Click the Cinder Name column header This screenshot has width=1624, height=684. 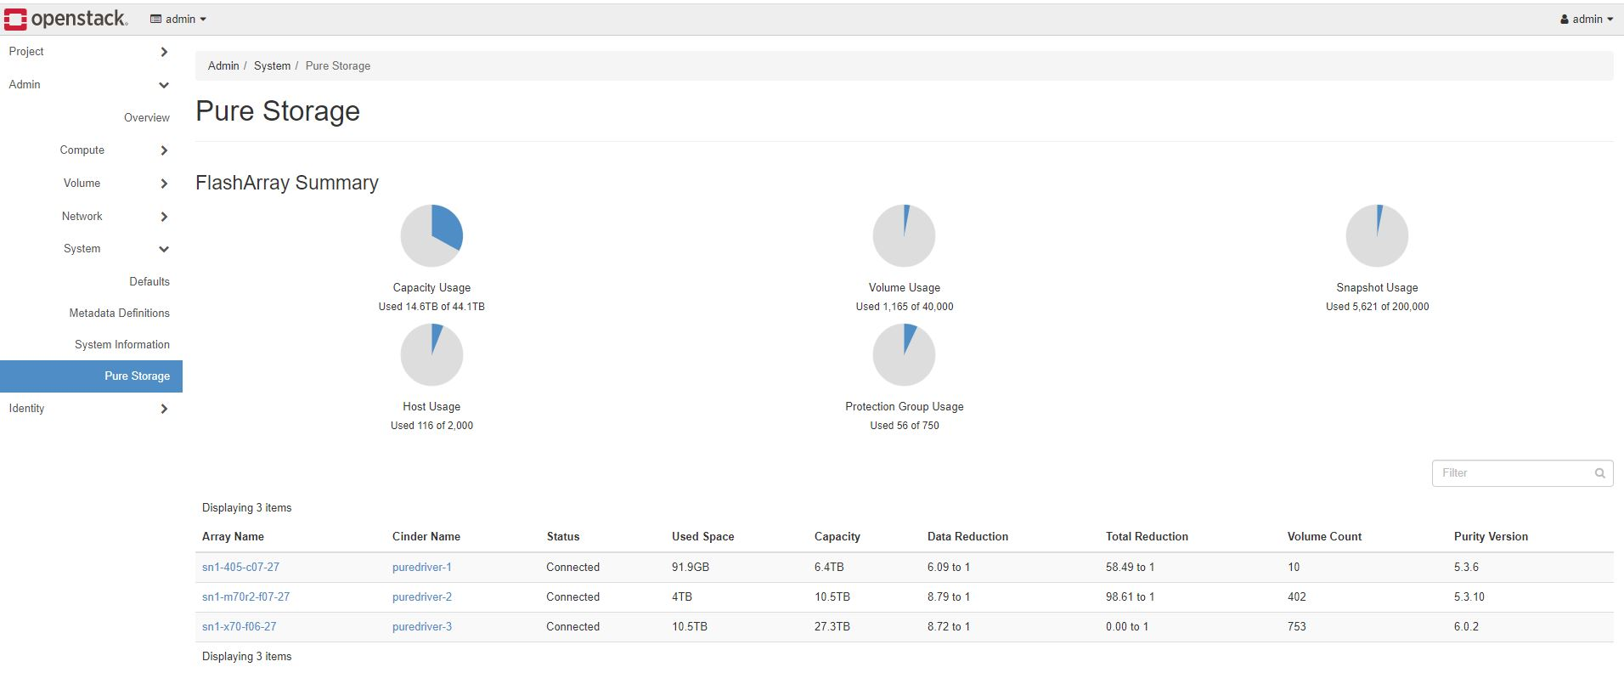point(426,536)
